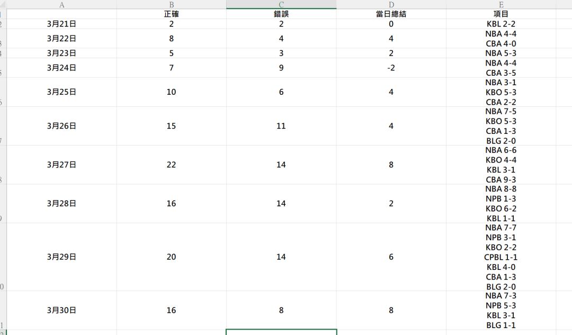Click 錯誤 value 4 for 3月22日
572x335 pixels.
coord(281,39)
